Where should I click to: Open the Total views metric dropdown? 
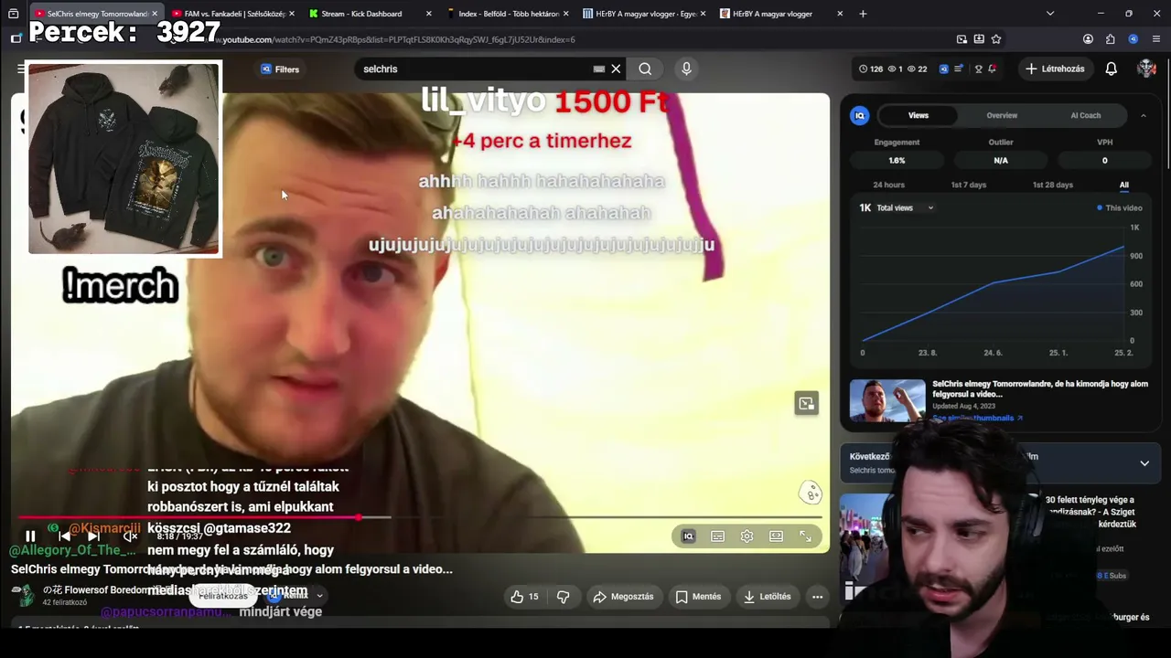point(904,207)
